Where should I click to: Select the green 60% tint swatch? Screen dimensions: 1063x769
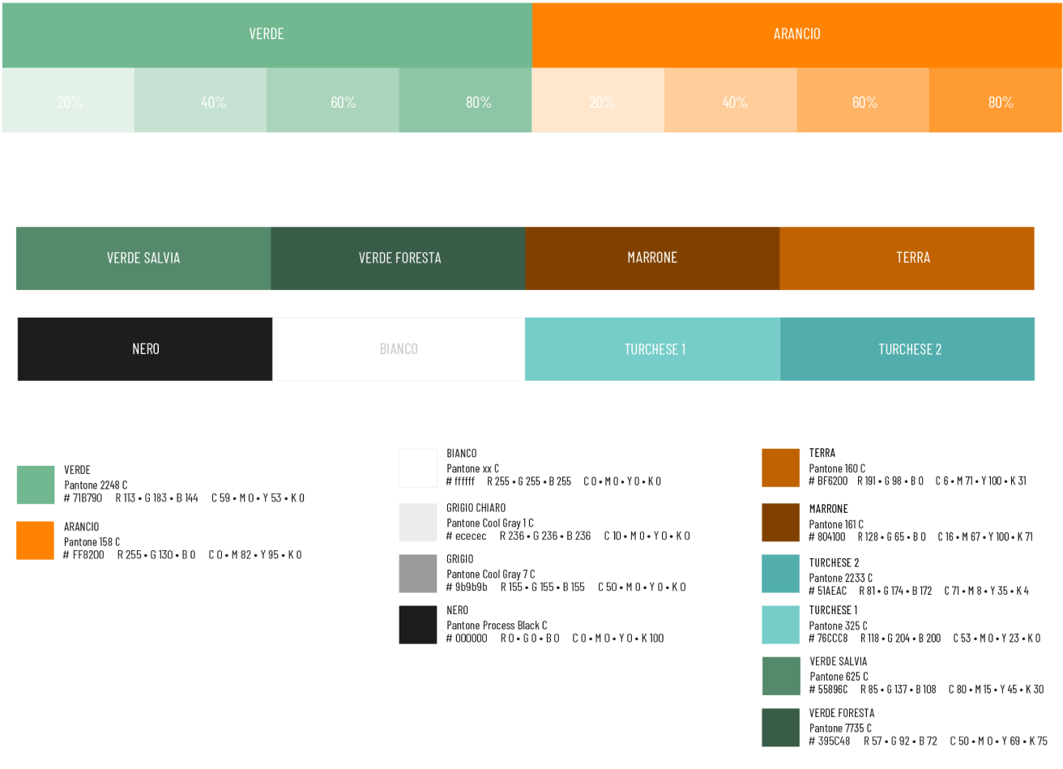pos(333,100)
